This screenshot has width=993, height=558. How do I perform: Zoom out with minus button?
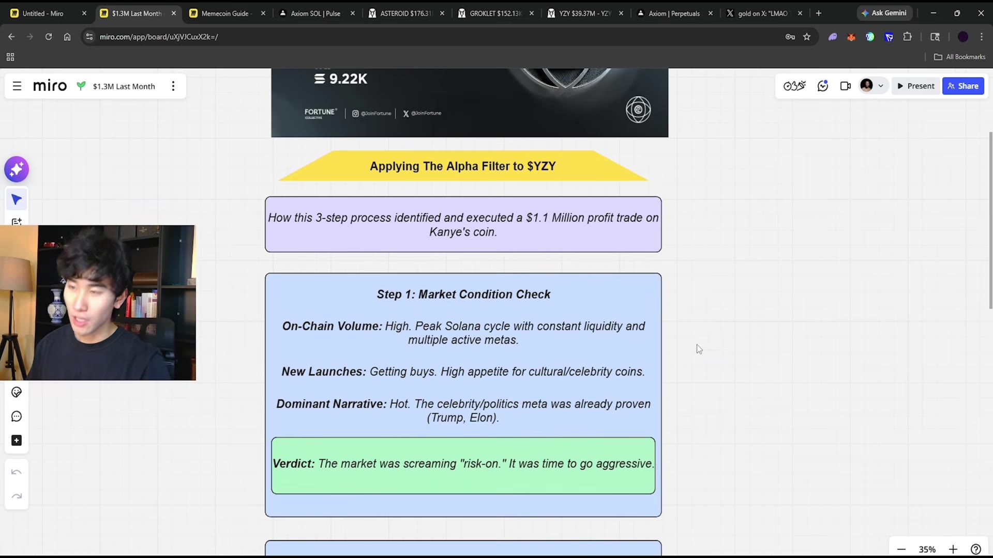pyautogui.click(x=901, y=549)
